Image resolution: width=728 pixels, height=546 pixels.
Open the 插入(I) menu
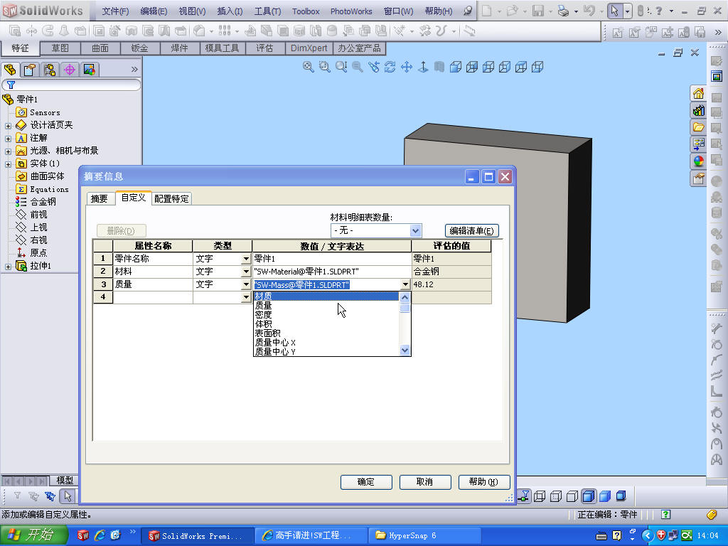(230, 11)
